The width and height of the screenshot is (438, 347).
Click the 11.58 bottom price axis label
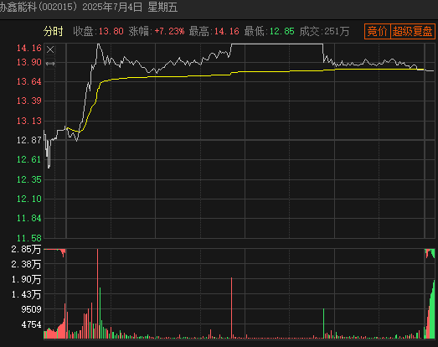coord(29,238)
